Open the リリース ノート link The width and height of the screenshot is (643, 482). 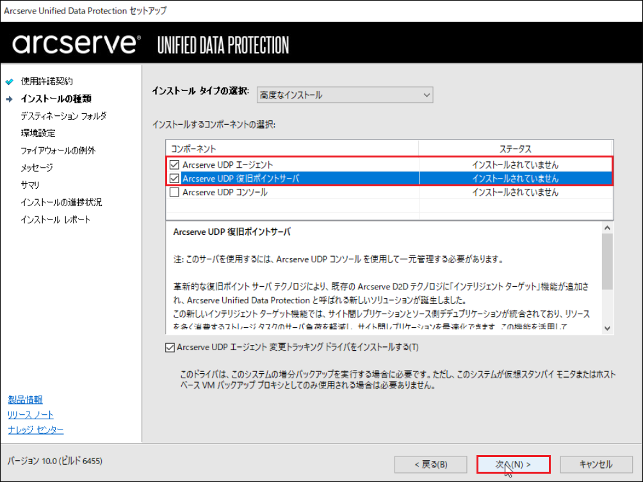[30, 415]
